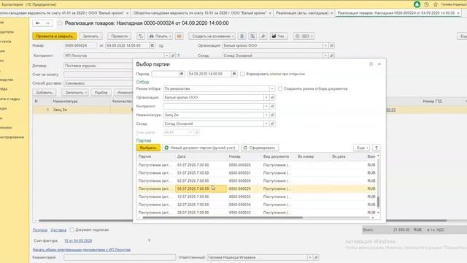
Task: Sort batches by Дата column header
Action: [x=201, y=156]
